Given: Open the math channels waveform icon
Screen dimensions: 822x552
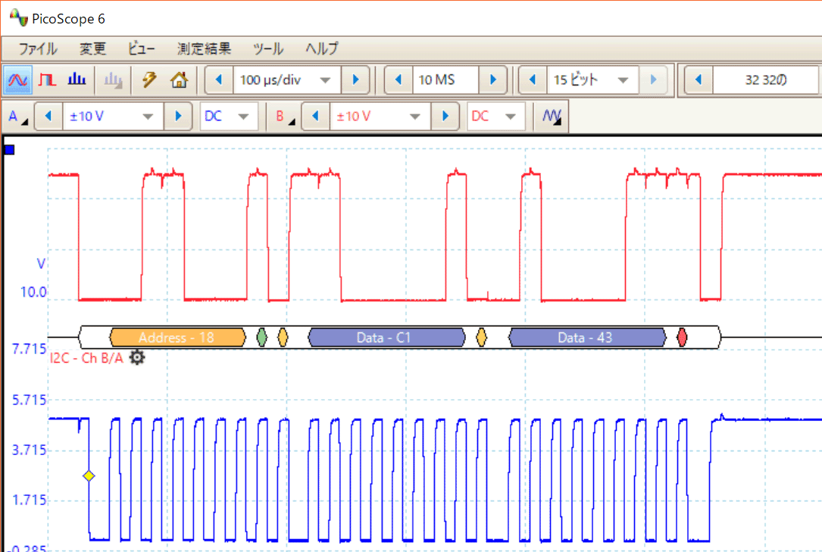Looking at the screenshot, I should pos(552,117).
